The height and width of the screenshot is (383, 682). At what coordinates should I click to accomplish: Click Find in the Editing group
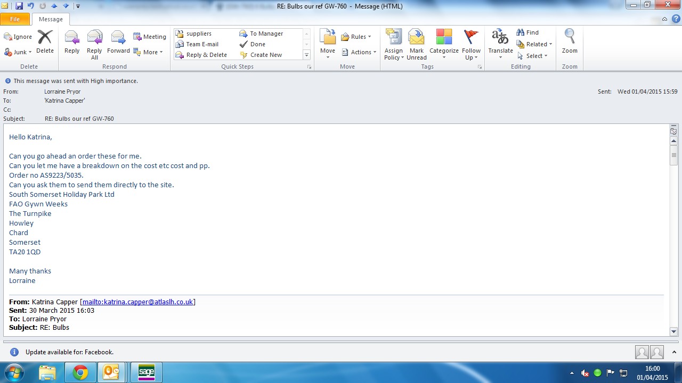(x=527, y=32)
